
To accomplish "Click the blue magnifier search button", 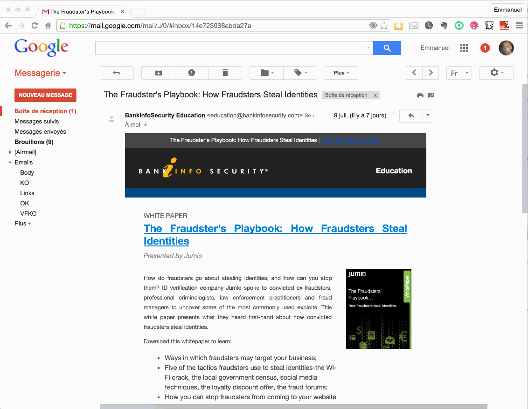I will point(387,48).
